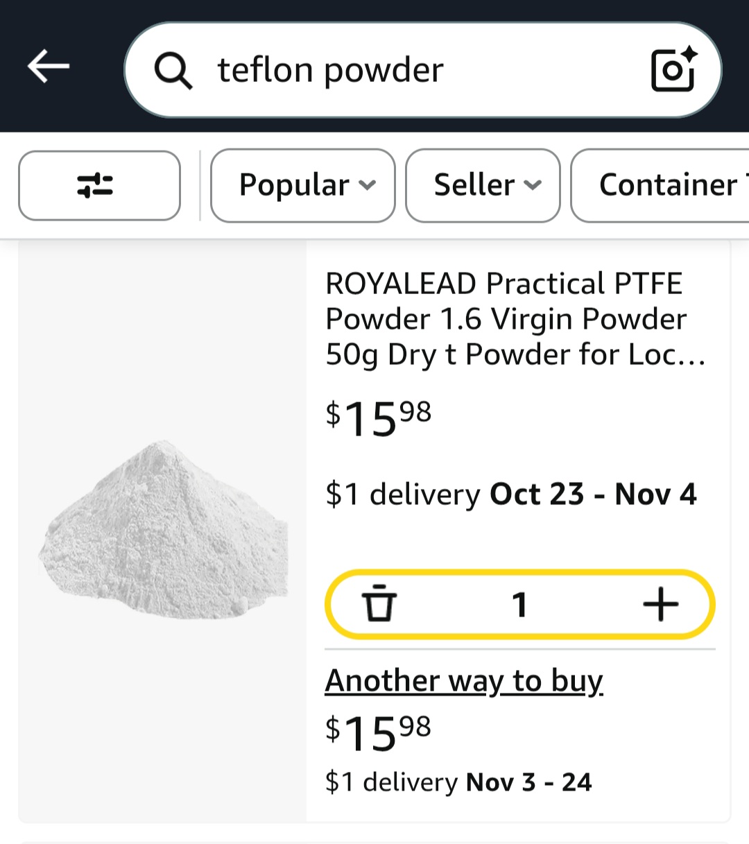Open the ROYALEAD Practical PTFE Powder title
Screen dimensions: 749x844
coord(515,319)
